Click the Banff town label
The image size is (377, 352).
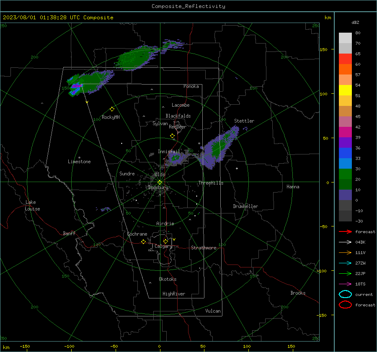tap(69, 233)
